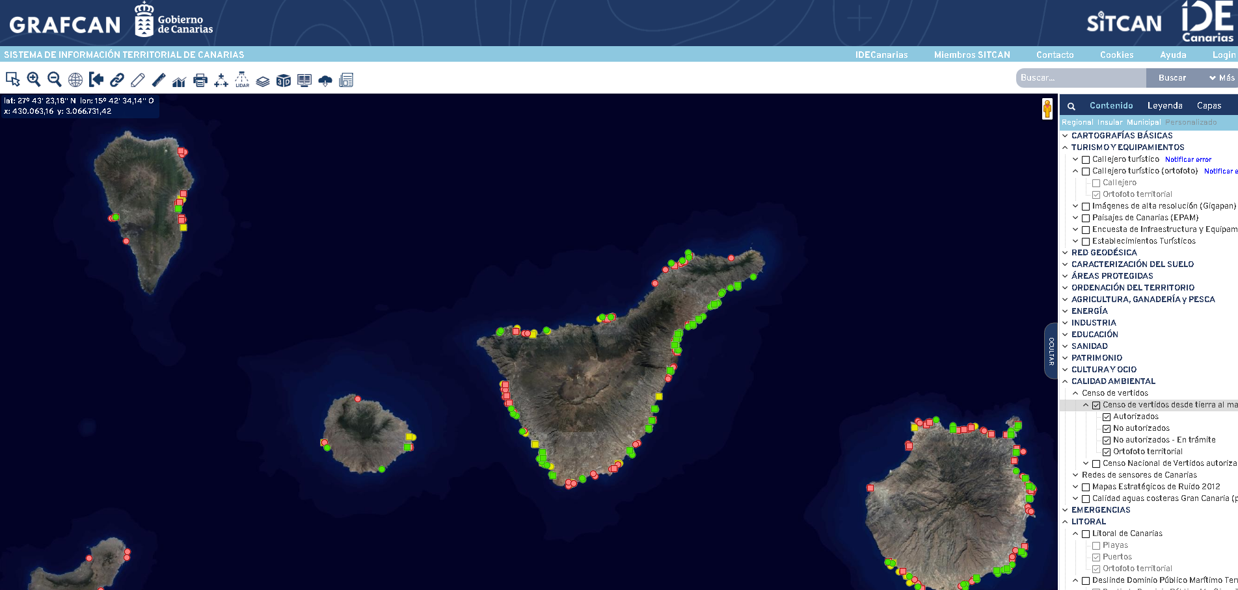Viewport: 1238px width, 590px height.
Task: Click the zoom out magnifier tool
Action: [55, 80]
